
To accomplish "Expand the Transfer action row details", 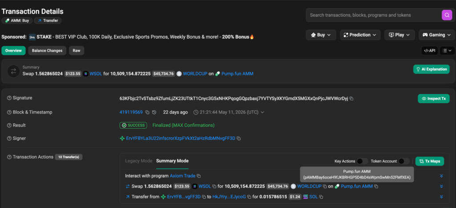I will [x=441, y=197].
